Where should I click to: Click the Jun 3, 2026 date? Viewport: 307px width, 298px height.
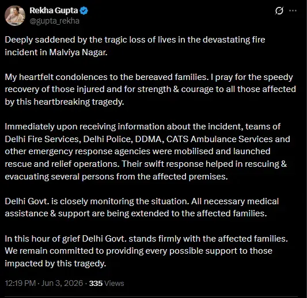(62, 284)
